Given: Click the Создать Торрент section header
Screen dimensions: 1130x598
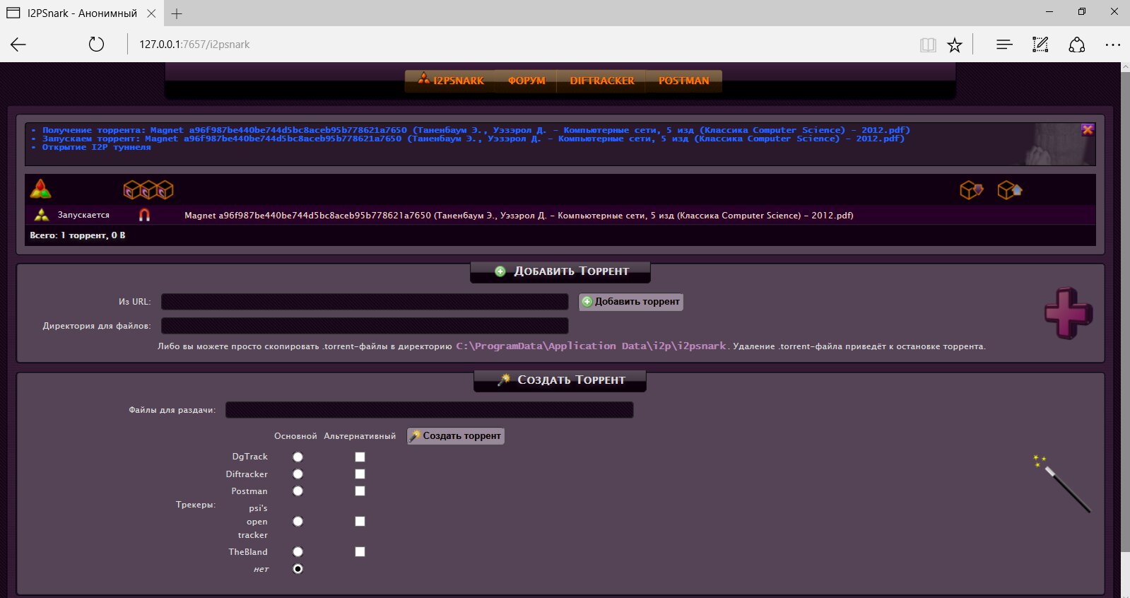Looking at the screenshot, I should click(x=560, y=380).
